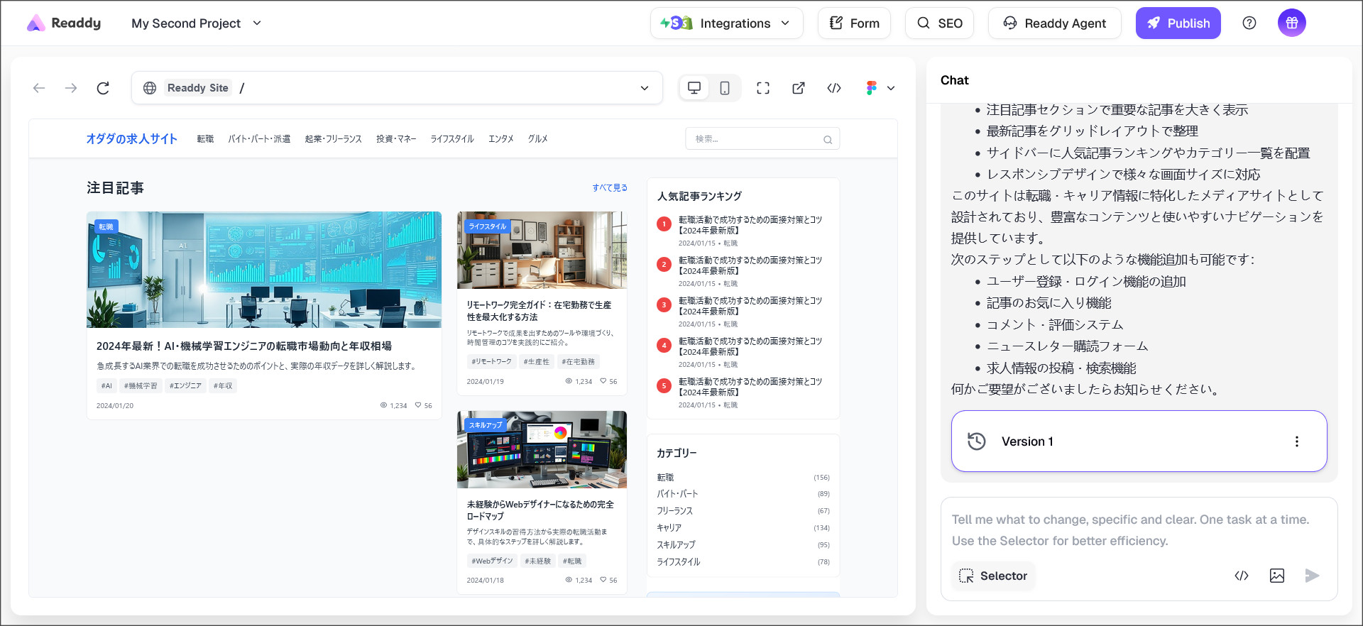Activate the Selector tool
Screen dimensions: 1363x626
(x=993, y=576)
